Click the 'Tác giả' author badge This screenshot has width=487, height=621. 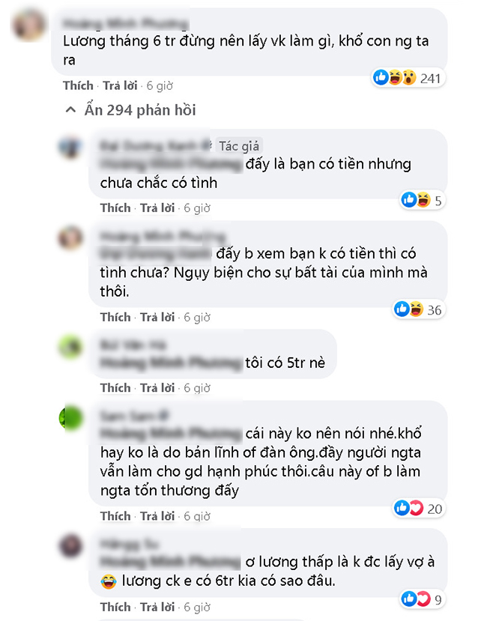tap(239, 146)
